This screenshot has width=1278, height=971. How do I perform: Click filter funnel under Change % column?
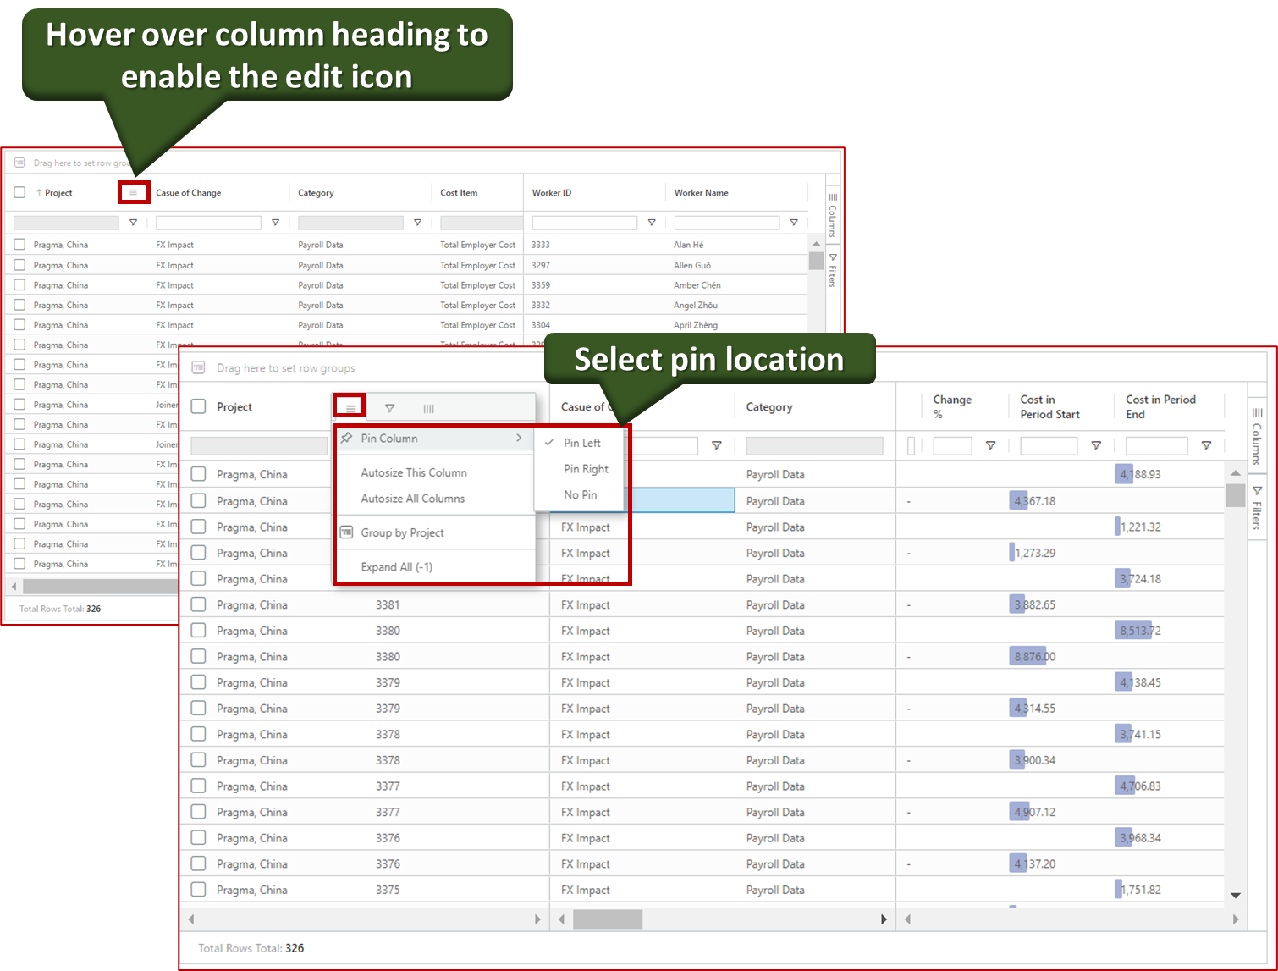point(990,445)
